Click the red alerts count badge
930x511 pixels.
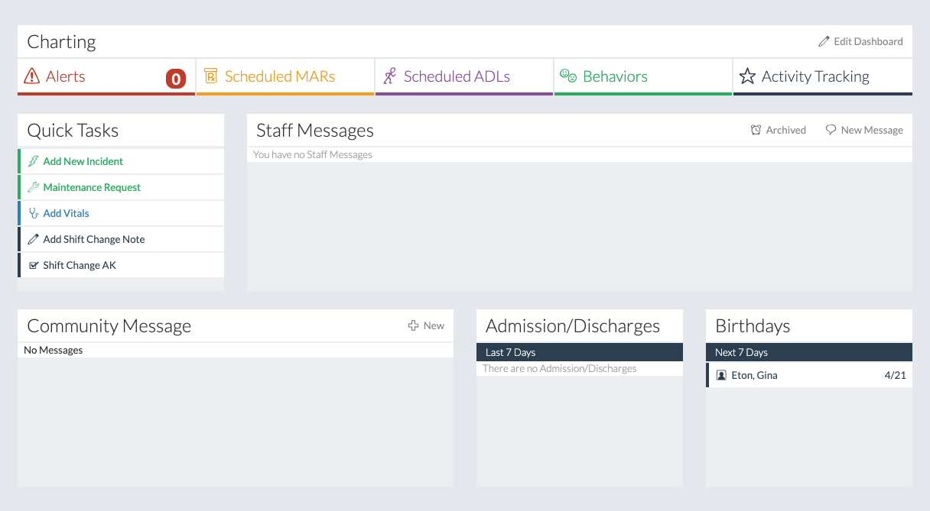pyautogui.click(x=176, y=78)
